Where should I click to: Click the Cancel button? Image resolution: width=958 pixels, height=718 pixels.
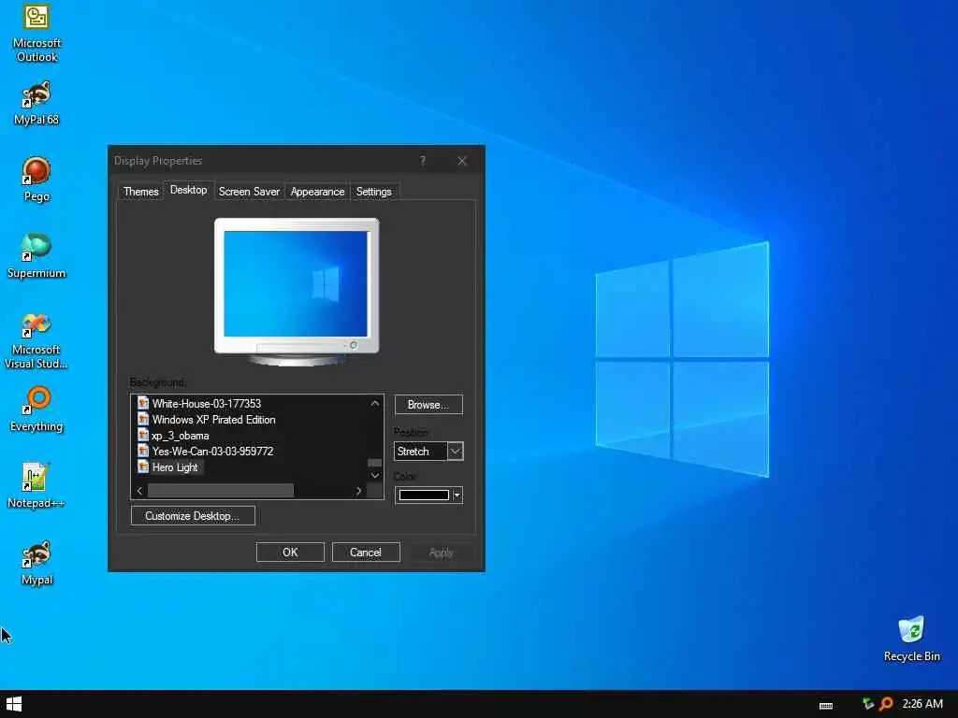click(x=366, y=553)
